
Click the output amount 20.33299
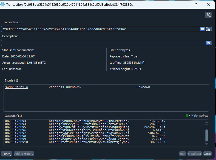coord(157,124)
